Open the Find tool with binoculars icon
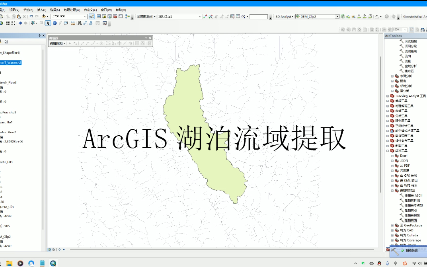Viewport: 427px width, 267px height. 80,23
